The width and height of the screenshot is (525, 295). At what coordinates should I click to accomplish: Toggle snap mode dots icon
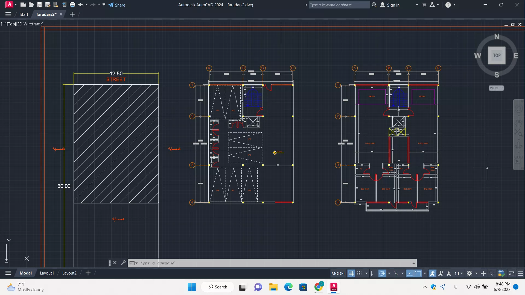point(360,273)
